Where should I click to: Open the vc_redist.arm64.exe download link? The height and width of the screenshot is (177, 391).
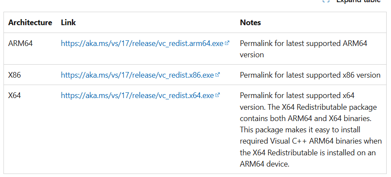tap(142, 43)
